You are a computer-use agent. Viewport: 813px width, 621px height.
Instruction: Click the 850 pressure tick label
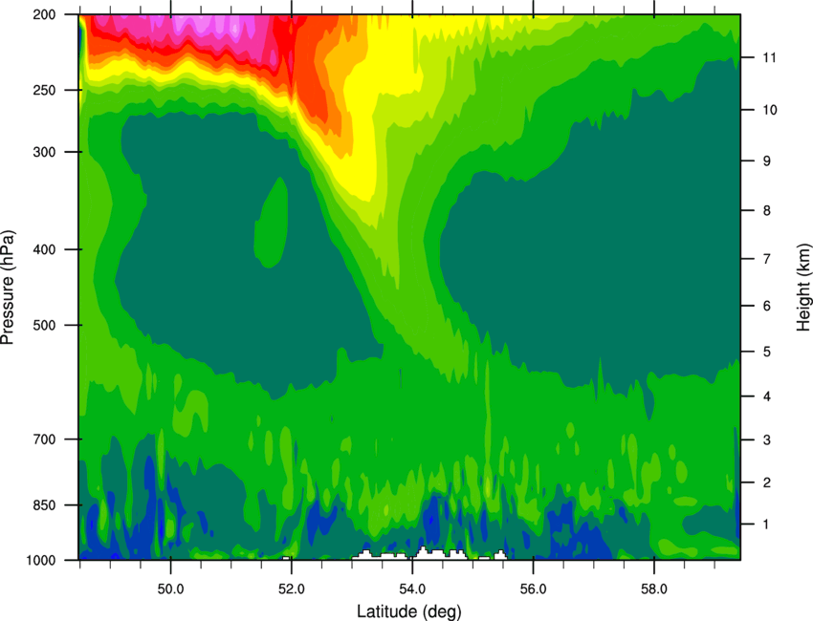point(44,505)
